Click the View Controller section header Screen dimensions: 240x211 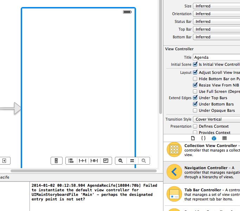click(x=179, y=49)
